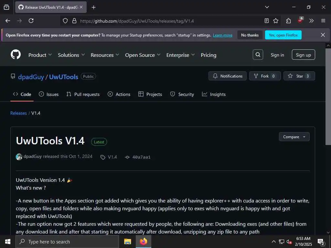The width and height of the screenshot is (331, 248).
Task: Switch to the Issues tab
Action: [x=48, y=94]
